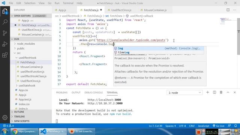Image resolution: width=240 pixels, height=135 pixels.
Task: Open the Extensions view
Action: coord(5,55)
